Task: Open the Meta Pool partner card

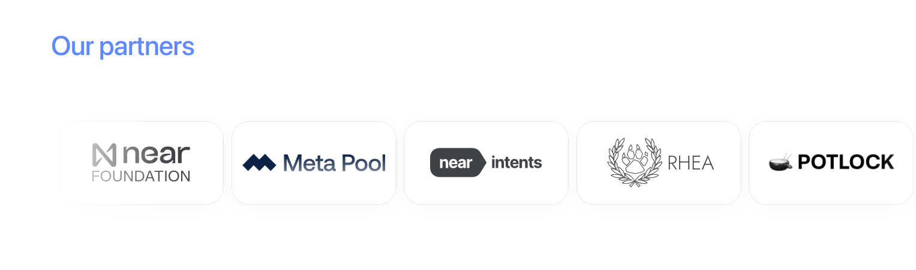Action: [x=314, y=163]
